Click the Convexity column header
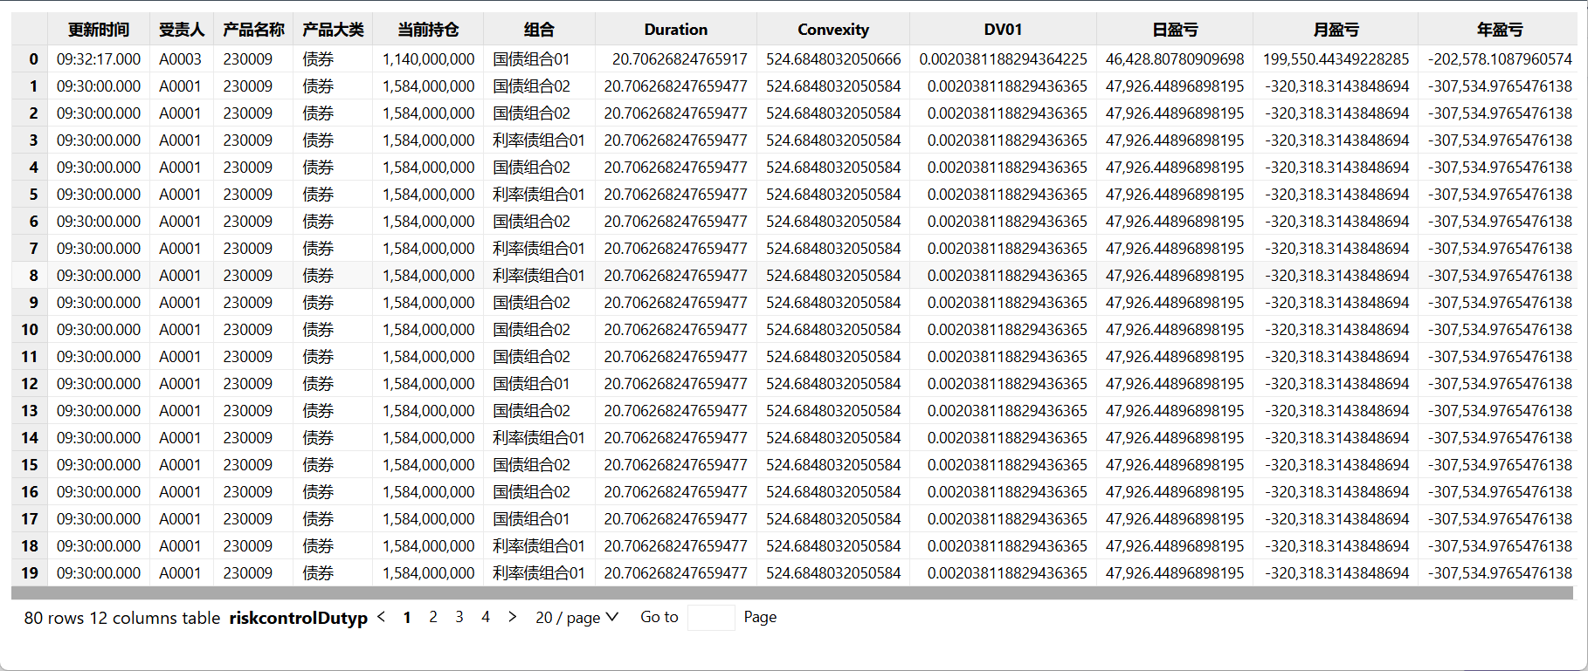1588x671 pixels. point(833,30)
